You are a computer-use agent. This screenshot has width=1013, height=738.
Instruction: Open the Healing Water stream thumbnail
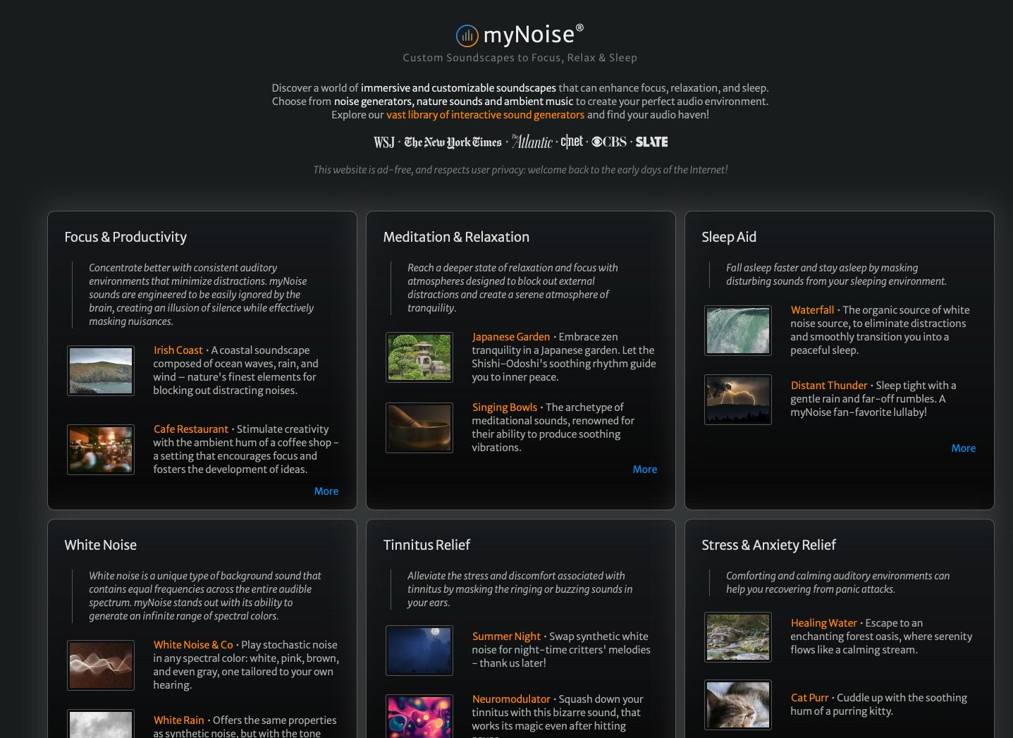click(738, 637)
